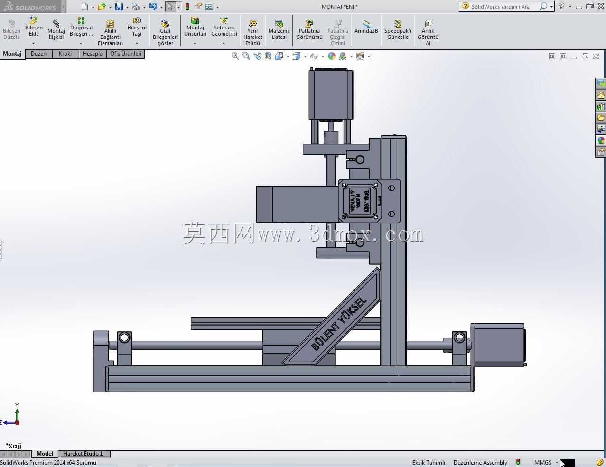Viewport: 606px width, 467px height.
Task: Click Speedpak'ı Güncelle tool
Action: click(398, 30)
